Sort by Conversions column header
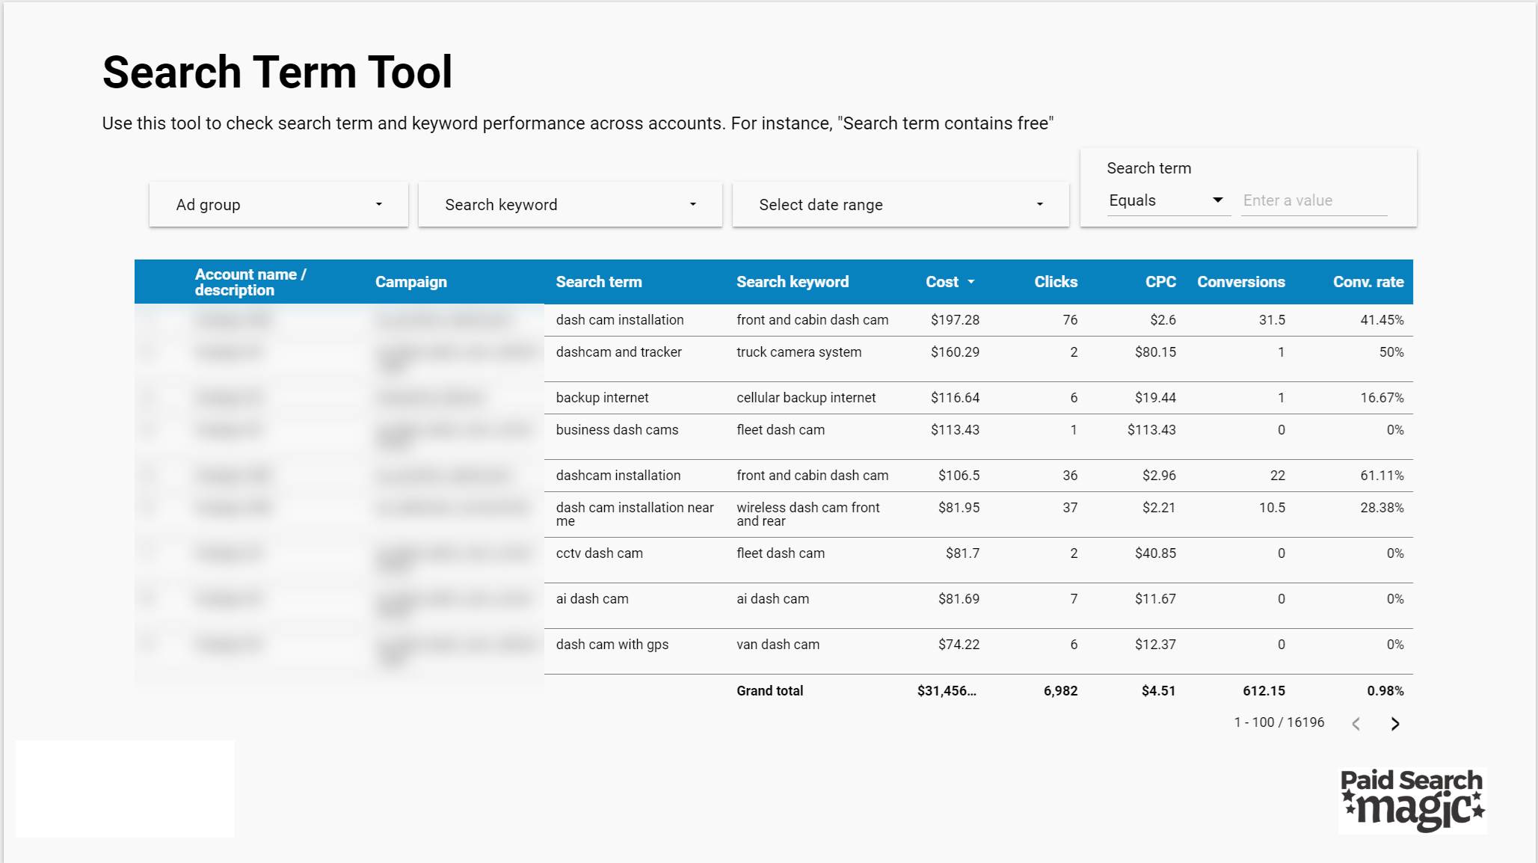The width and height of the screenshot is (1538, 863). 1240,282
